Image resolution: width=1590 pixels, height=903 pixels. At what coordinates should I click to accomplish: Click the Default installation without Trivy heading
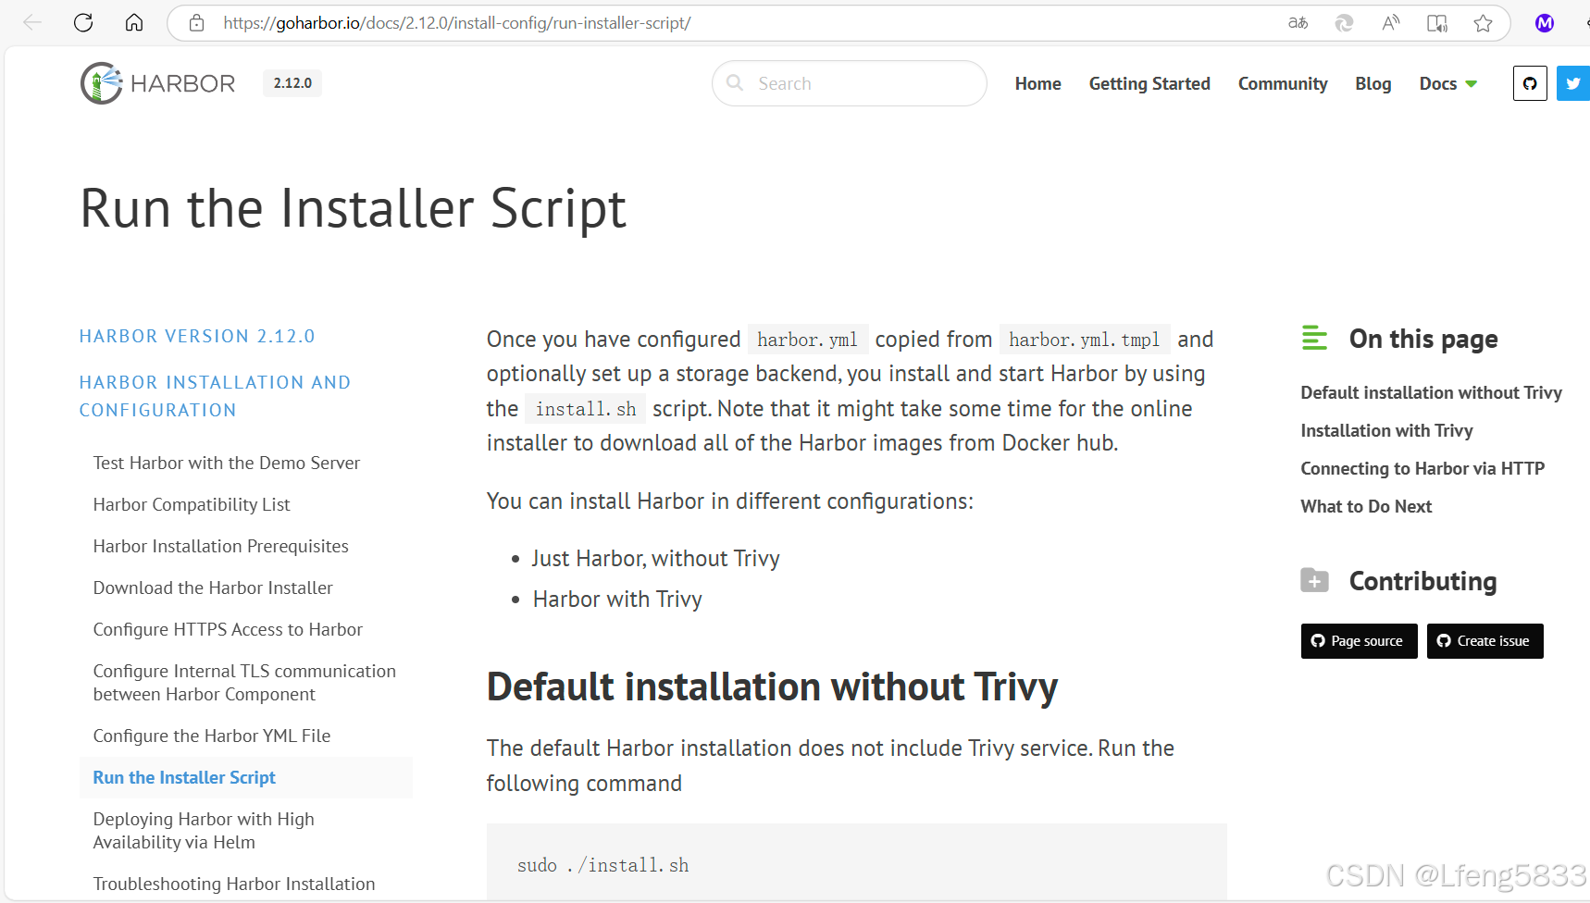click(772, 687)
